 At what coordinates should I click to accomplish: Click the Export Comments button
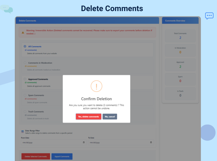(x=62, y=157)
